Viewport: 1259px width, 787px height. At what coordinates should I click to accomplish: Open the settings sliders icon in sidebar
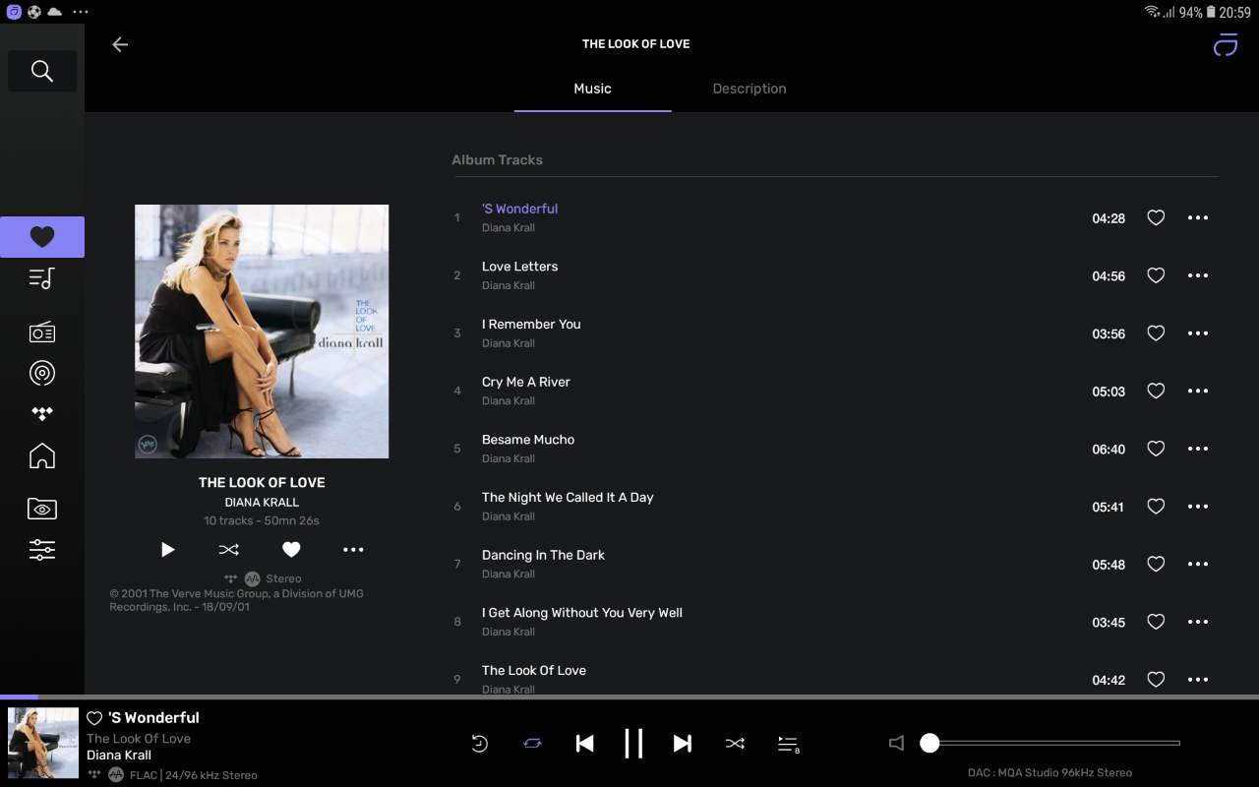41,550
